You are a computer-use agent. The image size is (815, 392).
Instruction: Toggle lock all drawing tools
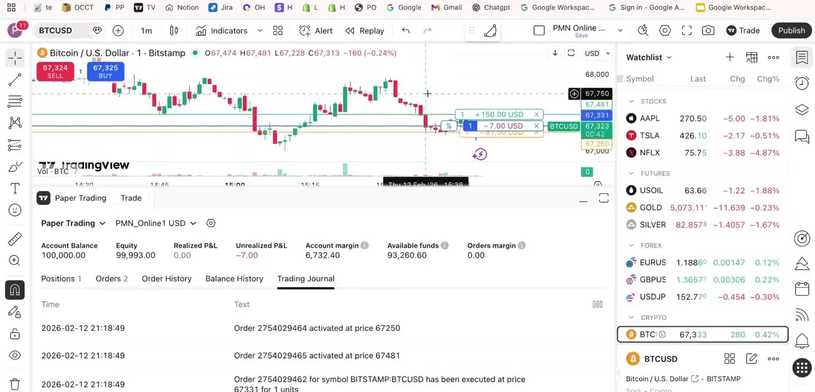(x=15, y=334)
